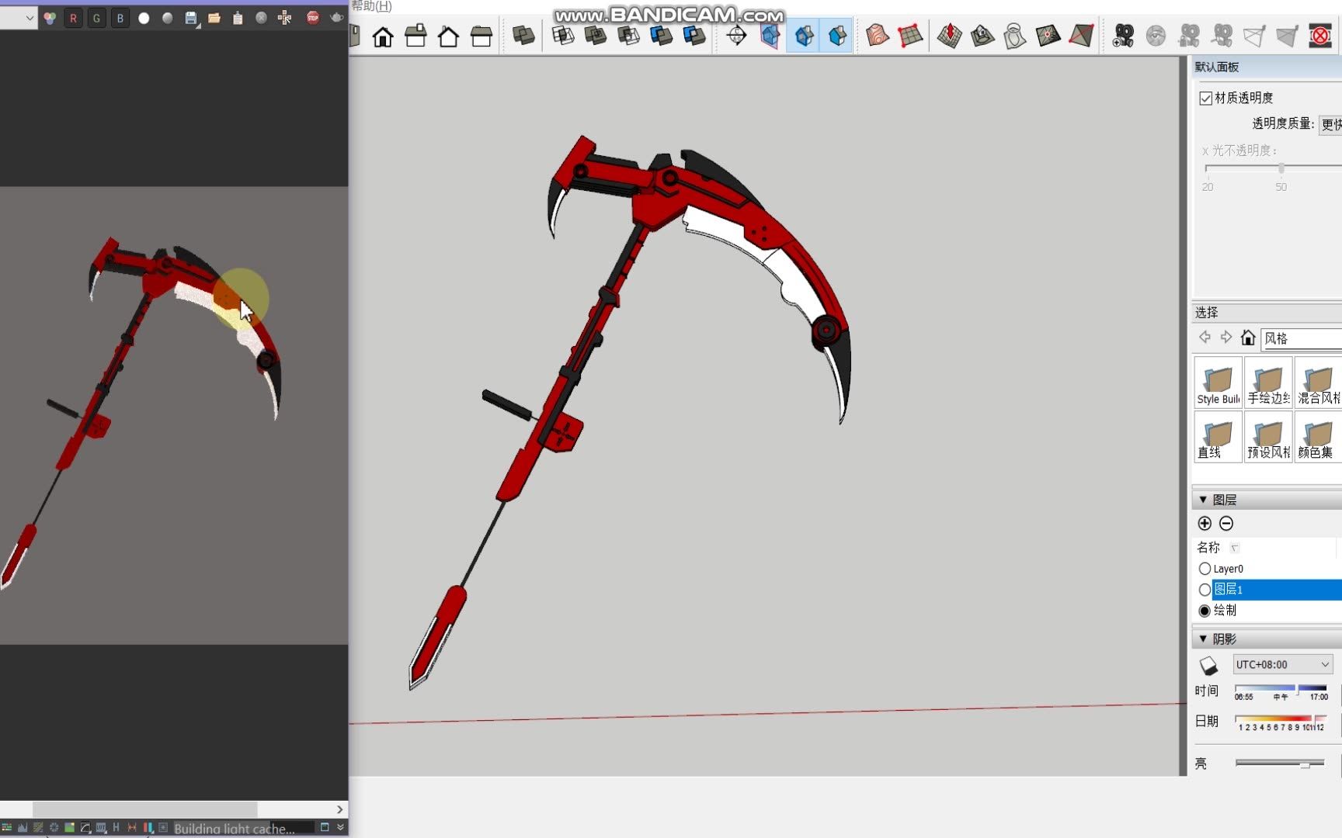Expand frame buffer bottom double chevron
The image size is (1342, 838).
tap(340, 827)
